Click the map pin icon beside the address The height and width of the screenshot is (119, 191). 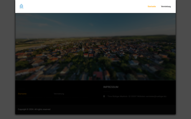click(x=104, y=96)
